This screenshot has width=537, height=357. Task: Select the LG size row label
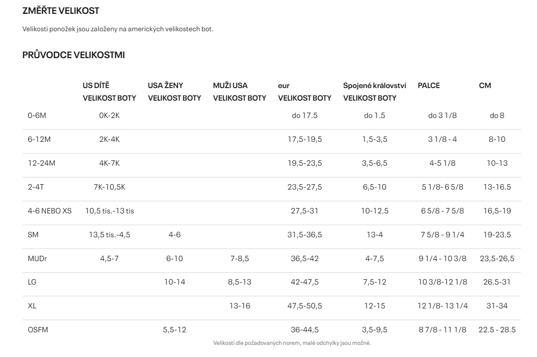point(32,282)
